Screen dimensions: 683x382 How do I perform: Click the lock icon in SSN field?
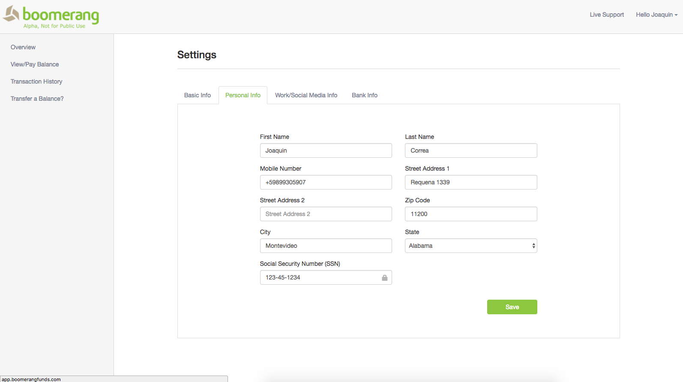point(385,278)
